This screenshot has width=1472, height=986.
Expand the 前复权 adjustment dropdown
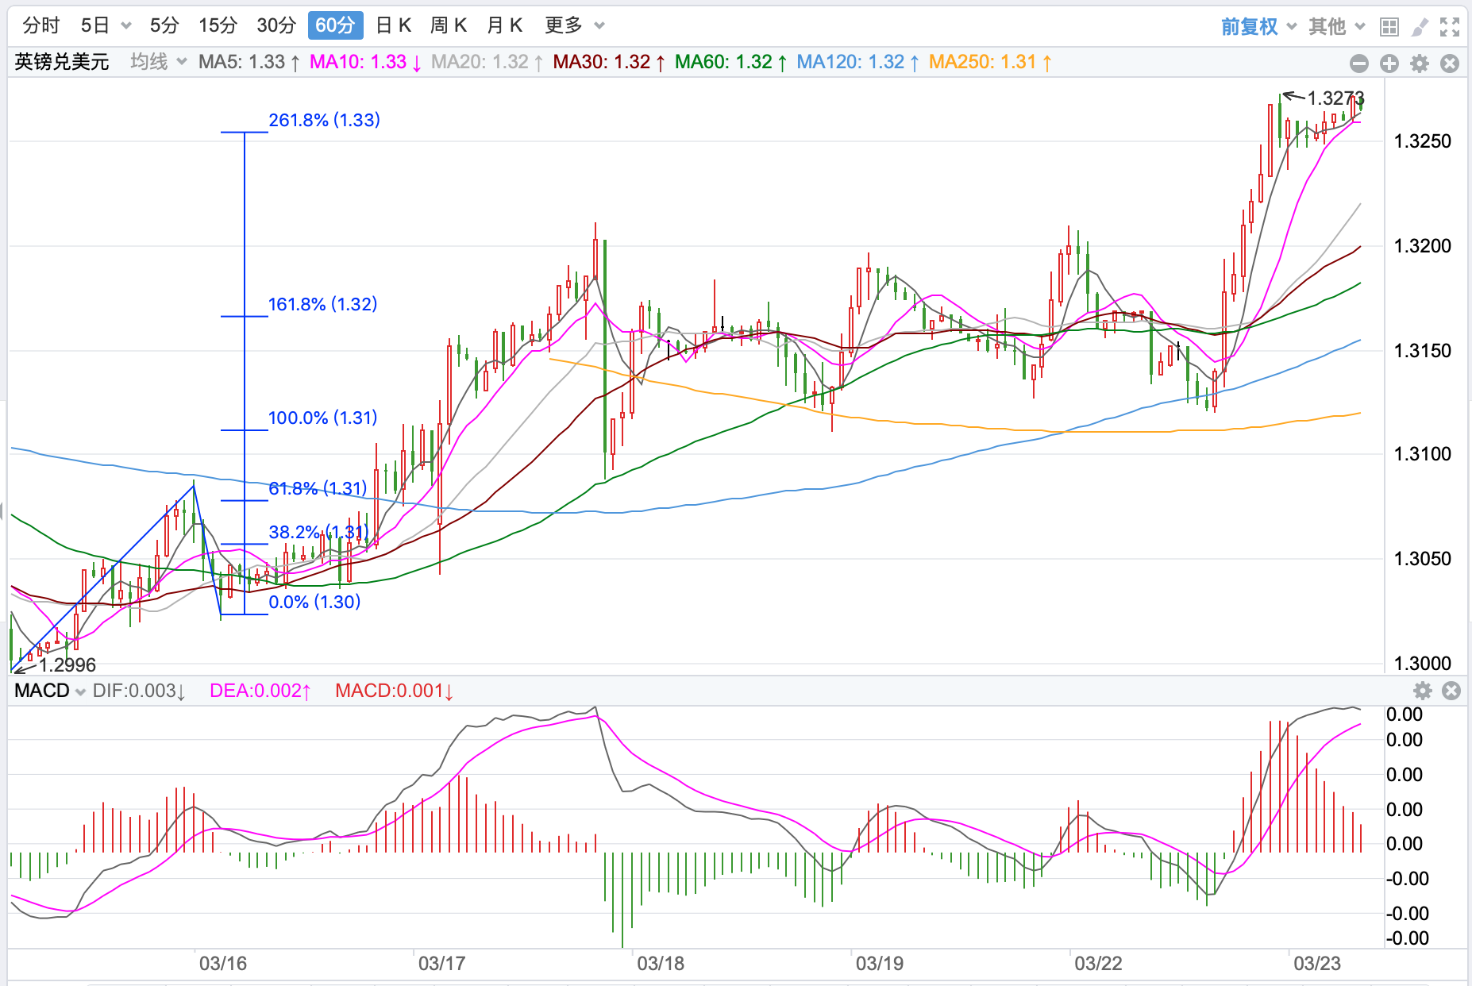point(1258,27)
